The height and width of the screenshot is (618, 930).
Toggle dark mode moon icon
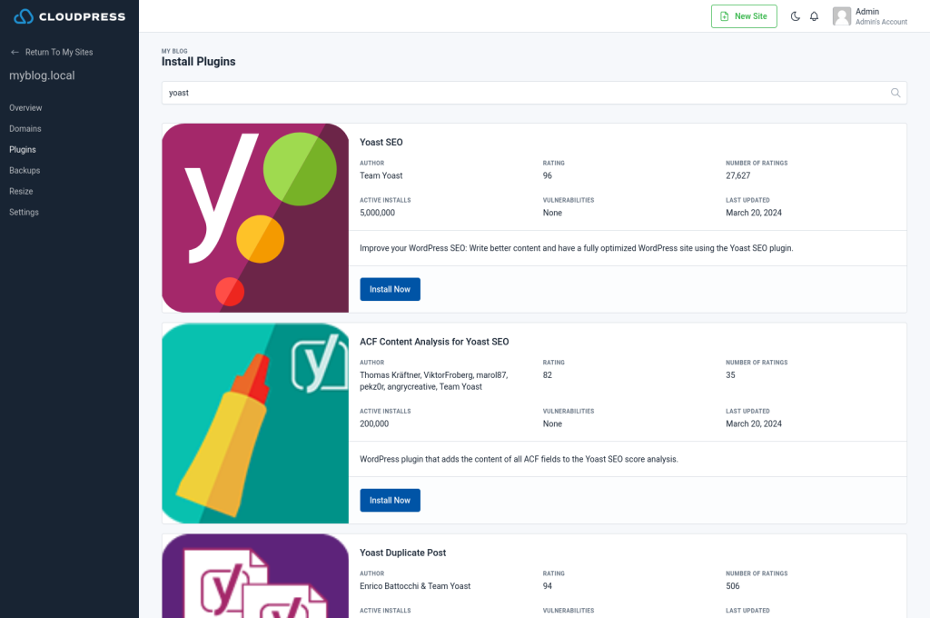point(796,16)
